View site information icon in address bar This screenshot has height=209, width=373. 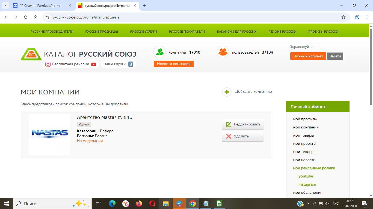pos(47,17)
